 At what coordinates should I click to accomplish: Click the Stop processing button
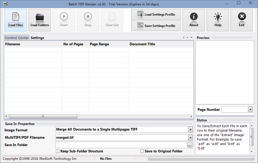click(x=88, y=20)
